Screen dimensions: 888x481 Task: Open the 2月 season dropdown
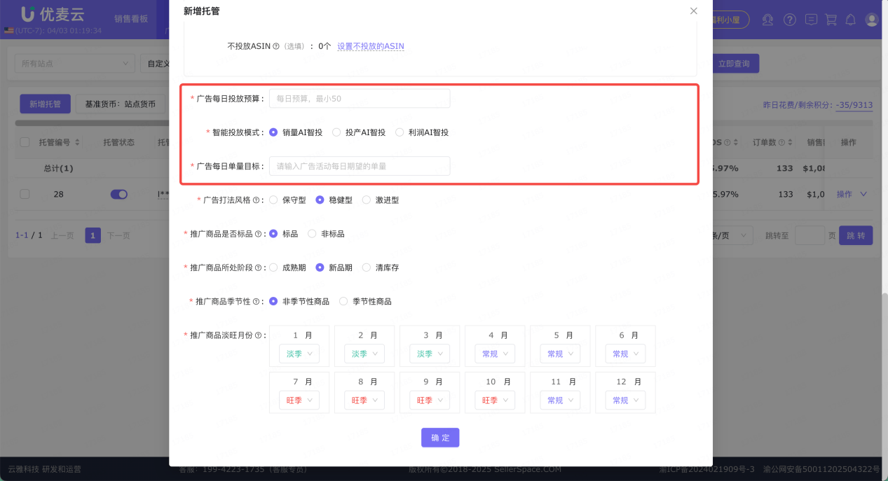(364, 354)
